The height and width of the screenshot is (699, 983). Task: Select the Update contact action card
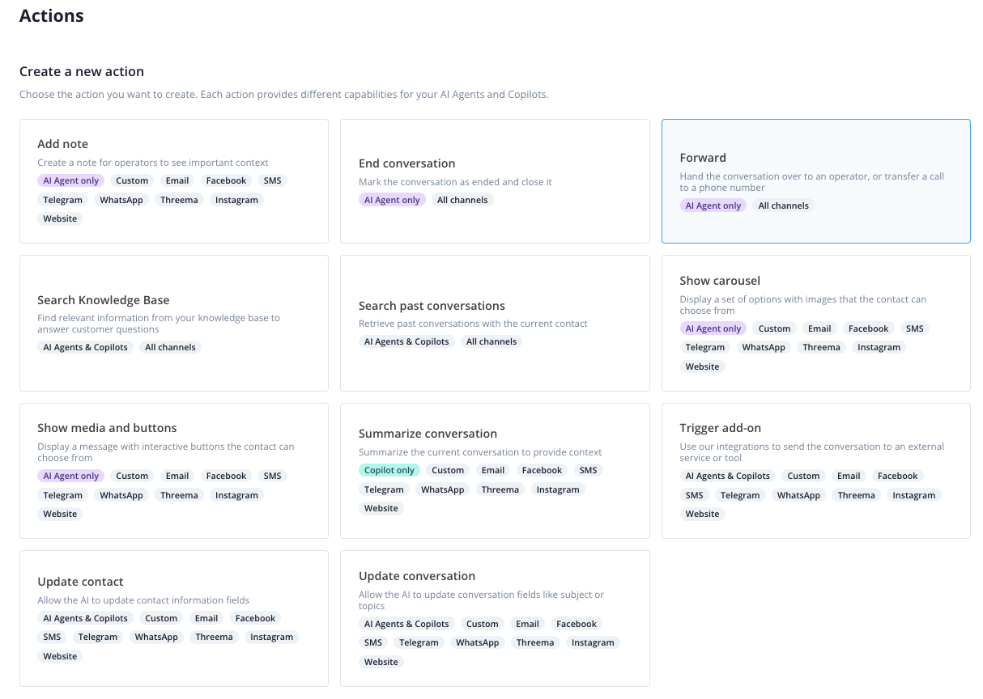point(174,619)
